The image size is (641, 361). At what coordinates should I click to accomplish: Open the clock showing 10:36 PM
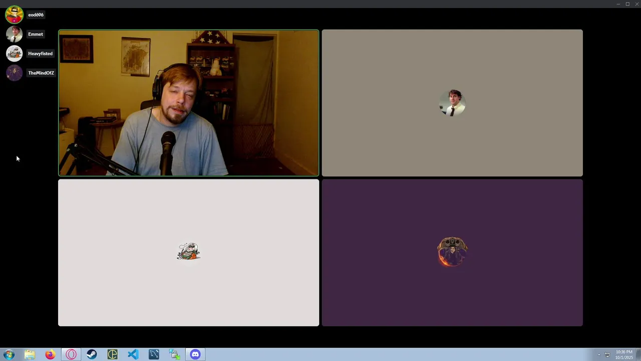coord(624,354)
